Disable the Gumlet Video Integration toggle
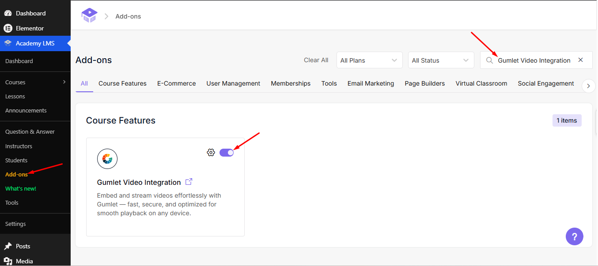This screenshot has height=266, width=598. pyautogui.click(x=227, y=152)
